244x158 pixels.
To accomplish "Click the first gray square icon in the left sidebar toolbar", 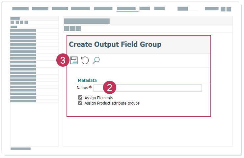I will pos(12,22).
